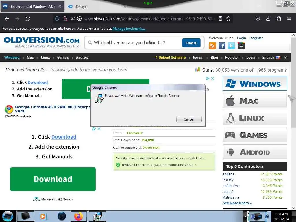Open the Downloads toolbar icon
This screenshot has width=296, height=222.
(268, 18)
